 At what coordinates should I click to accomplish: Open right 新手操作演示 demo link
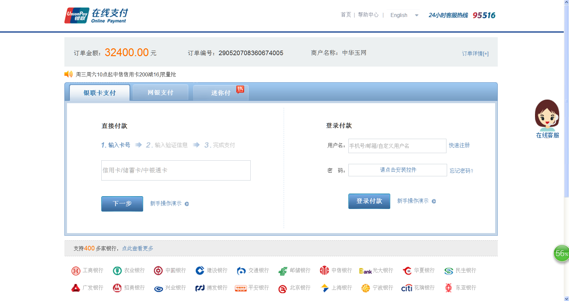coord(413,201)
